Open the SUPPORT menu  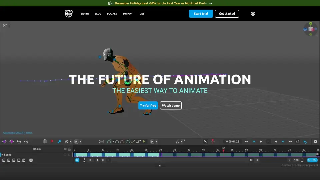(x=128, y=14)
